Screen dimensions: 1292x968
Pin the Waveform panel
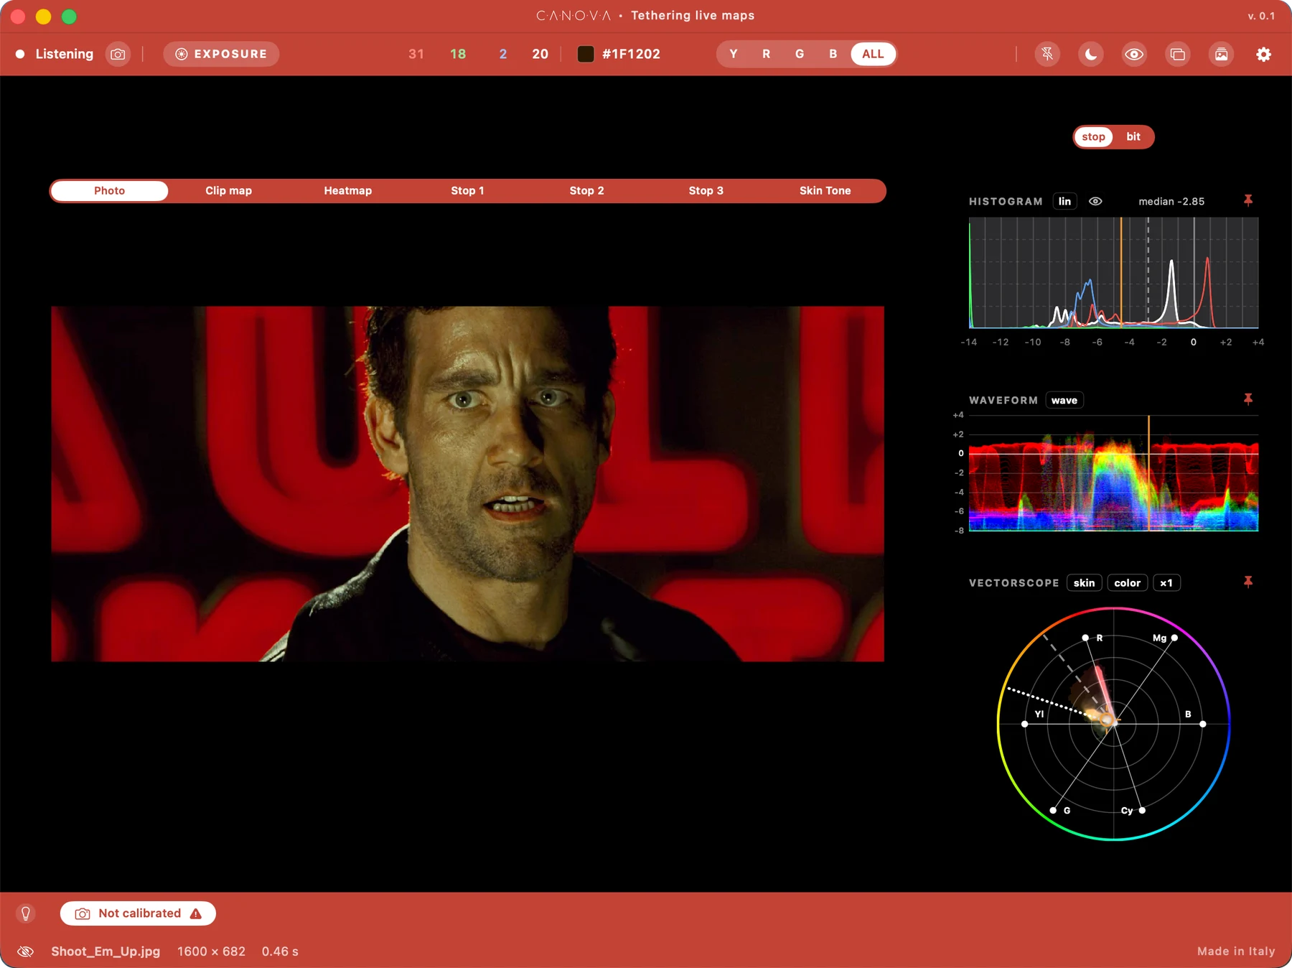(1248, 399)
